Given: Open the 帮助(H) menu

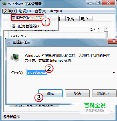Looking at the screenshot, I should tap(56, 11).
